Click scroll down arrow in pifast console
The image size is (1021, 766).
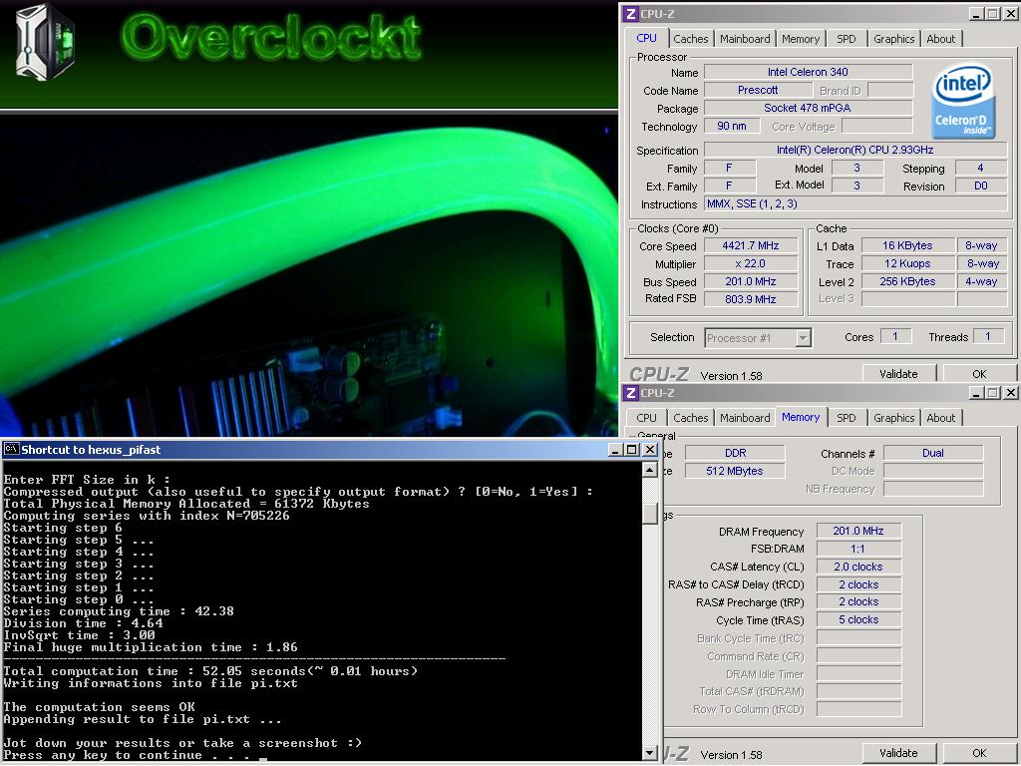coord(650,753)
